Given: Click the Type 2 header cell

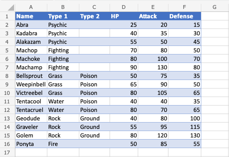Looking at the screenshot, I should click(94, 16).
